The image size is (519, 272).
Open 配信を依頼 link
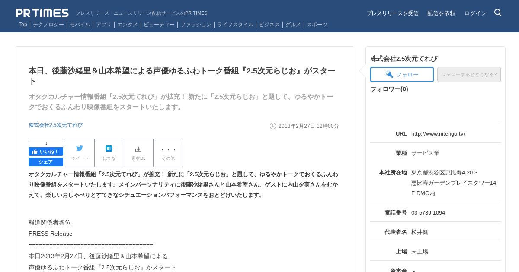pyautogui.click(x=441, y=13)
